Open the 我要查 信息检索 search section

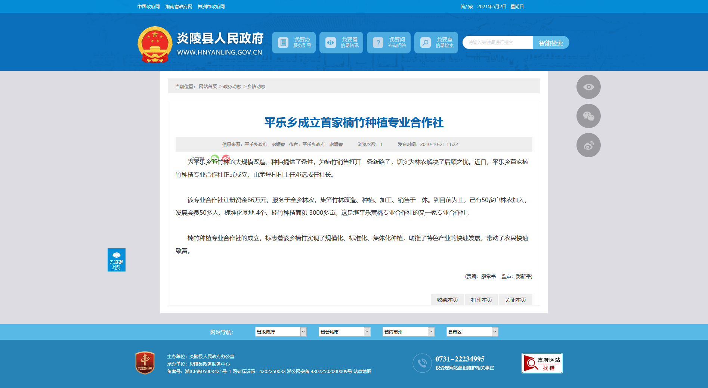436,43
